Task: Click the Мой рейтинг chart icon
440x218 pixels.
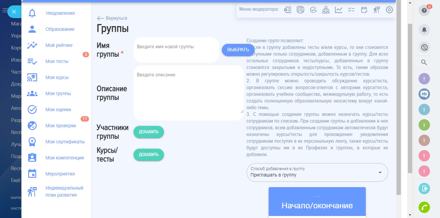Action: click(x=32, y=45)
